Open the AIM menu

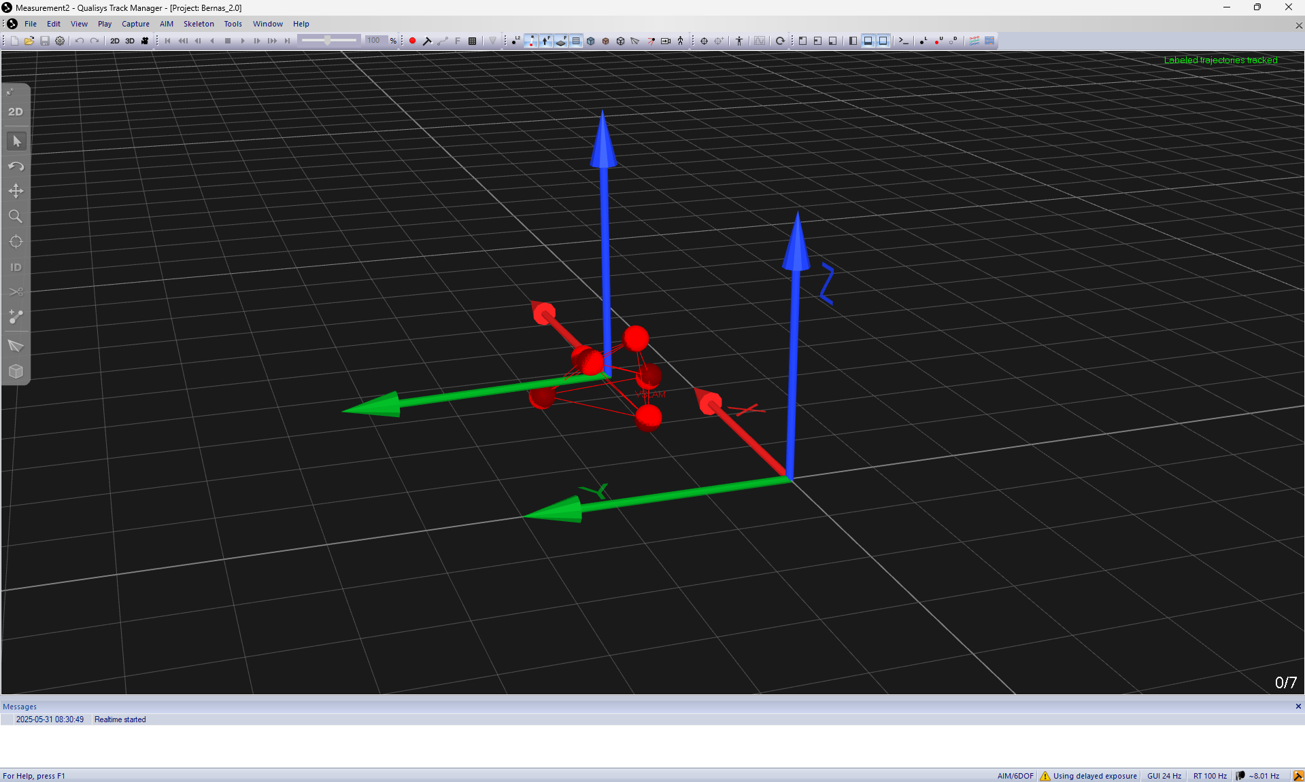[x=167, y=24]
